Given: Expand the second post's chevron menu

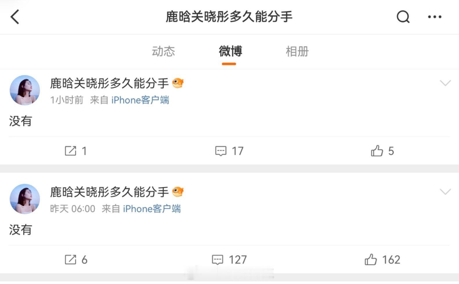Looking at the screenshot, I should (x=445, y=192).
